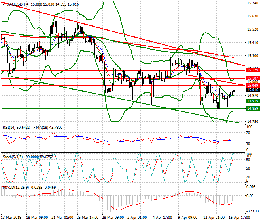The image size is (261, 222).
Task: Click the 13 Mar 2019 date label
Action: tap(11, 218)
